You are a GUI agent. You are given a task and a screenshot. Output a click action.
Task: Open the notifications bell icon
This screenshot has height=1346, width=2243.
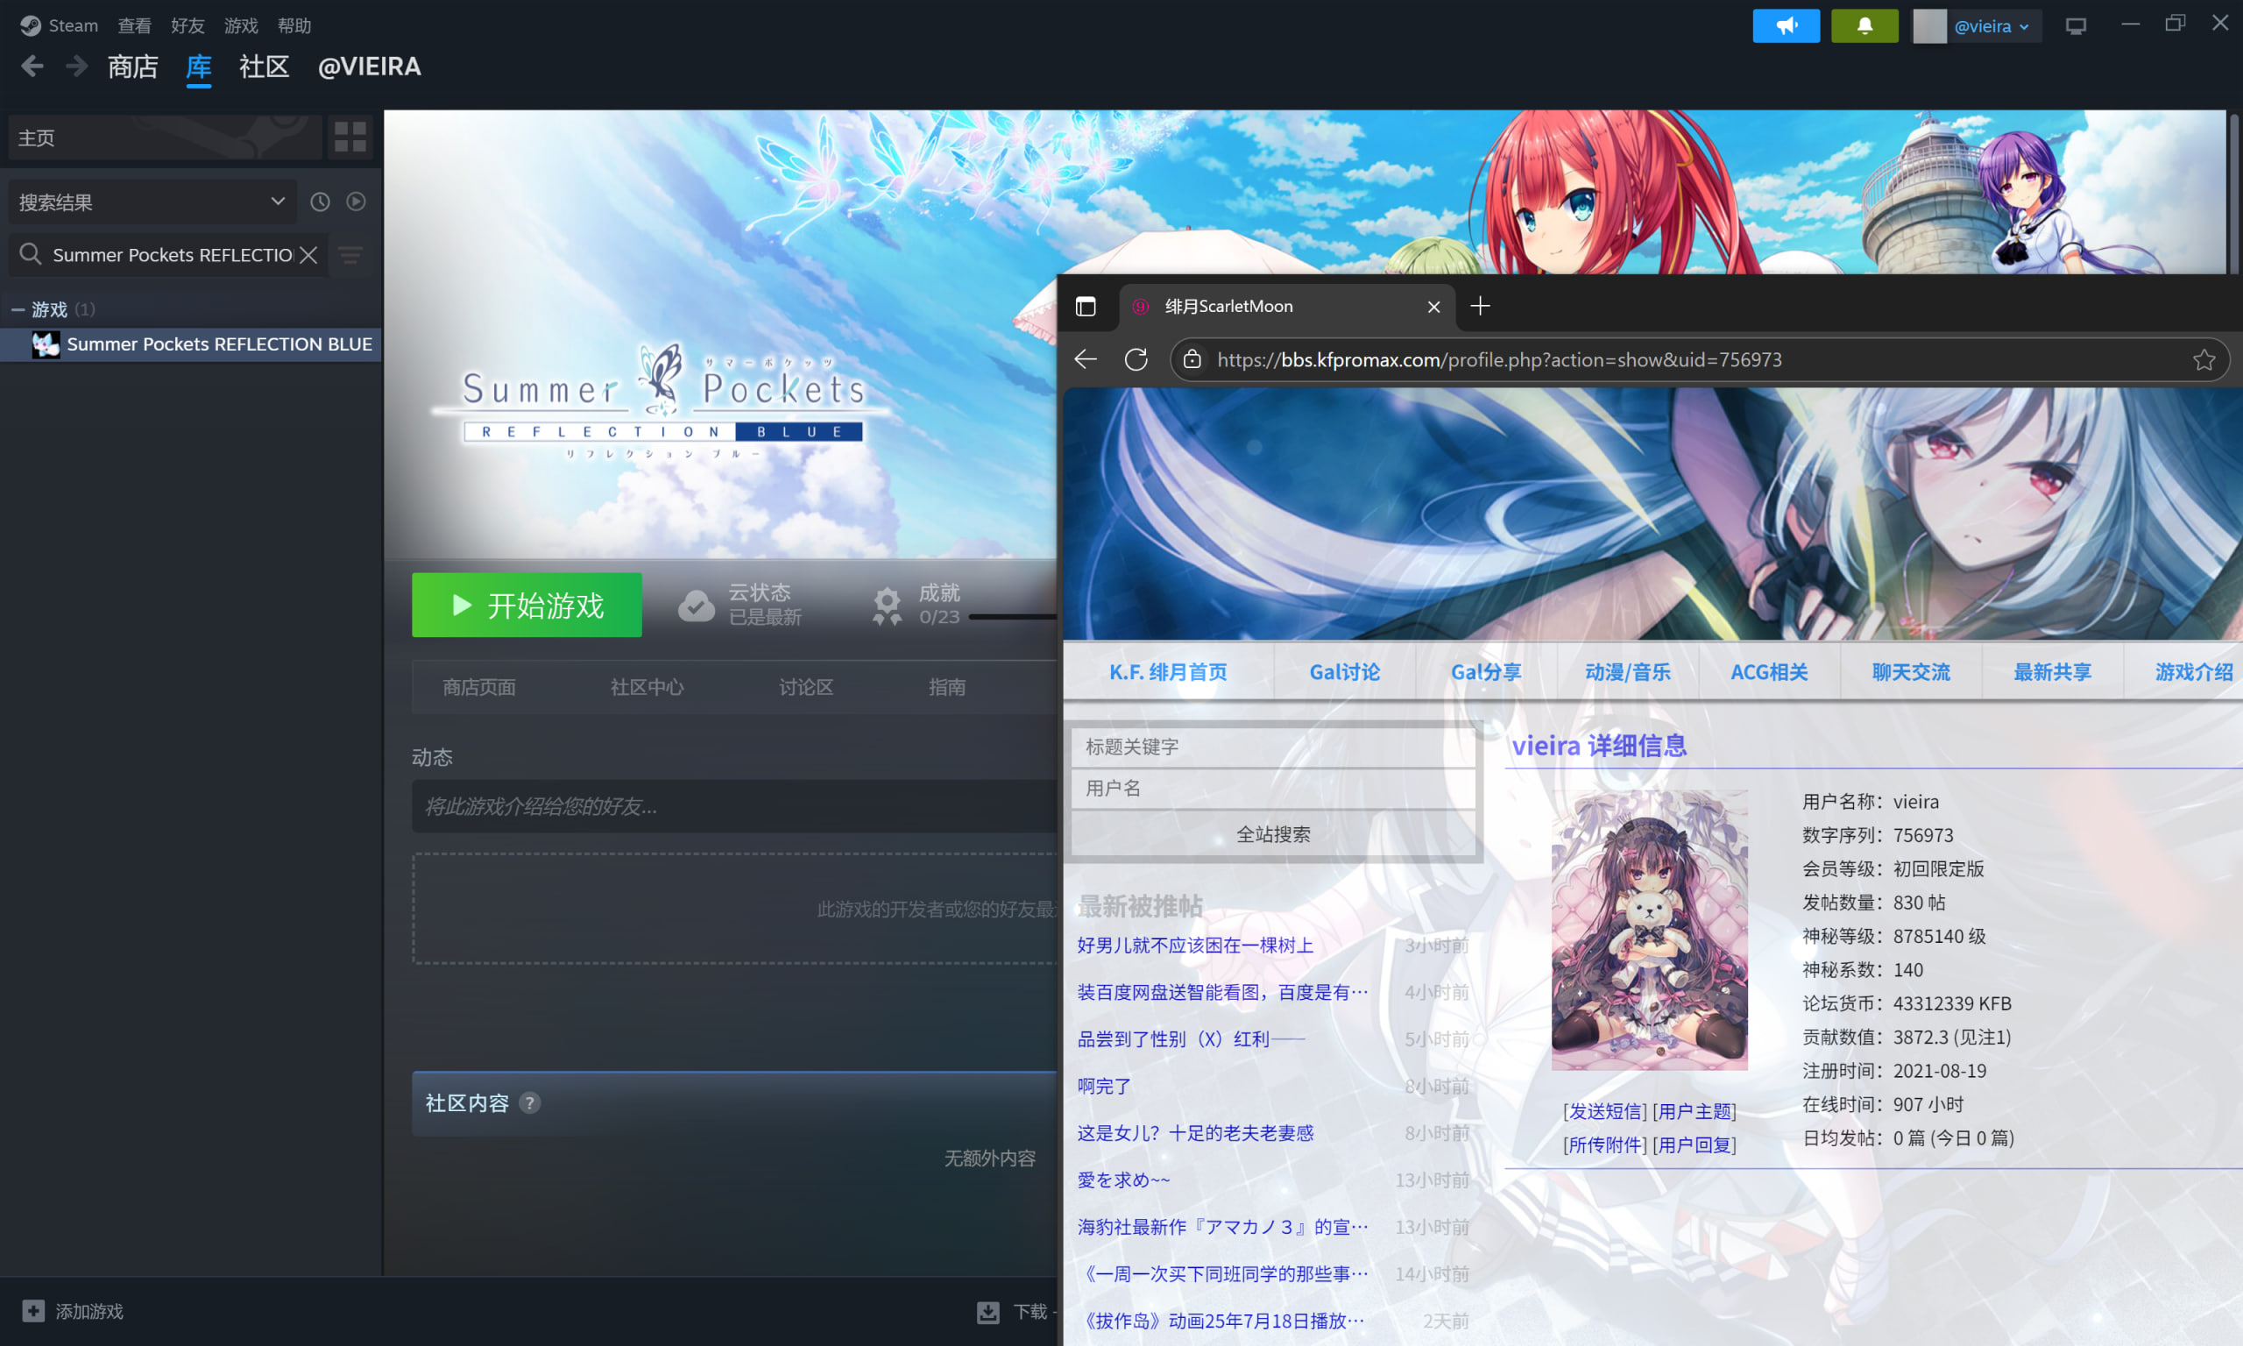[1864, 25]
